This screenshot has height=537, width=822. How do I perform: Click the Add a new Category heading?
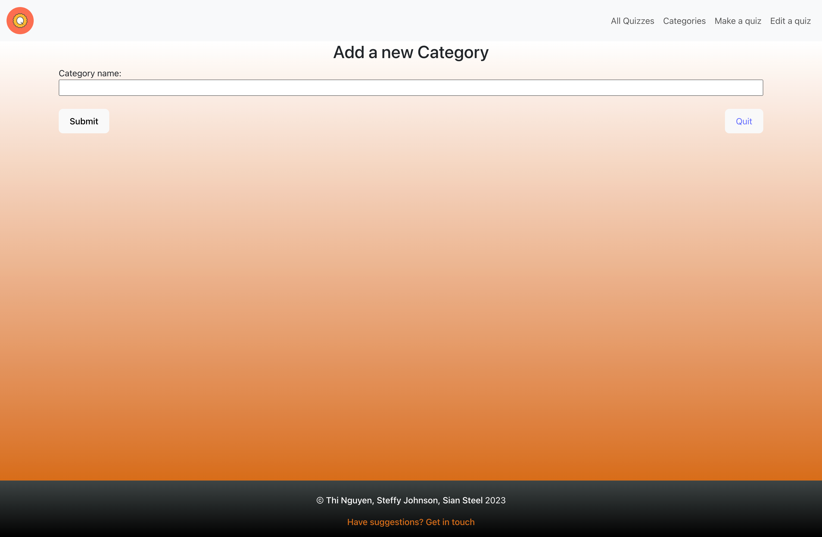click(411, 52)
